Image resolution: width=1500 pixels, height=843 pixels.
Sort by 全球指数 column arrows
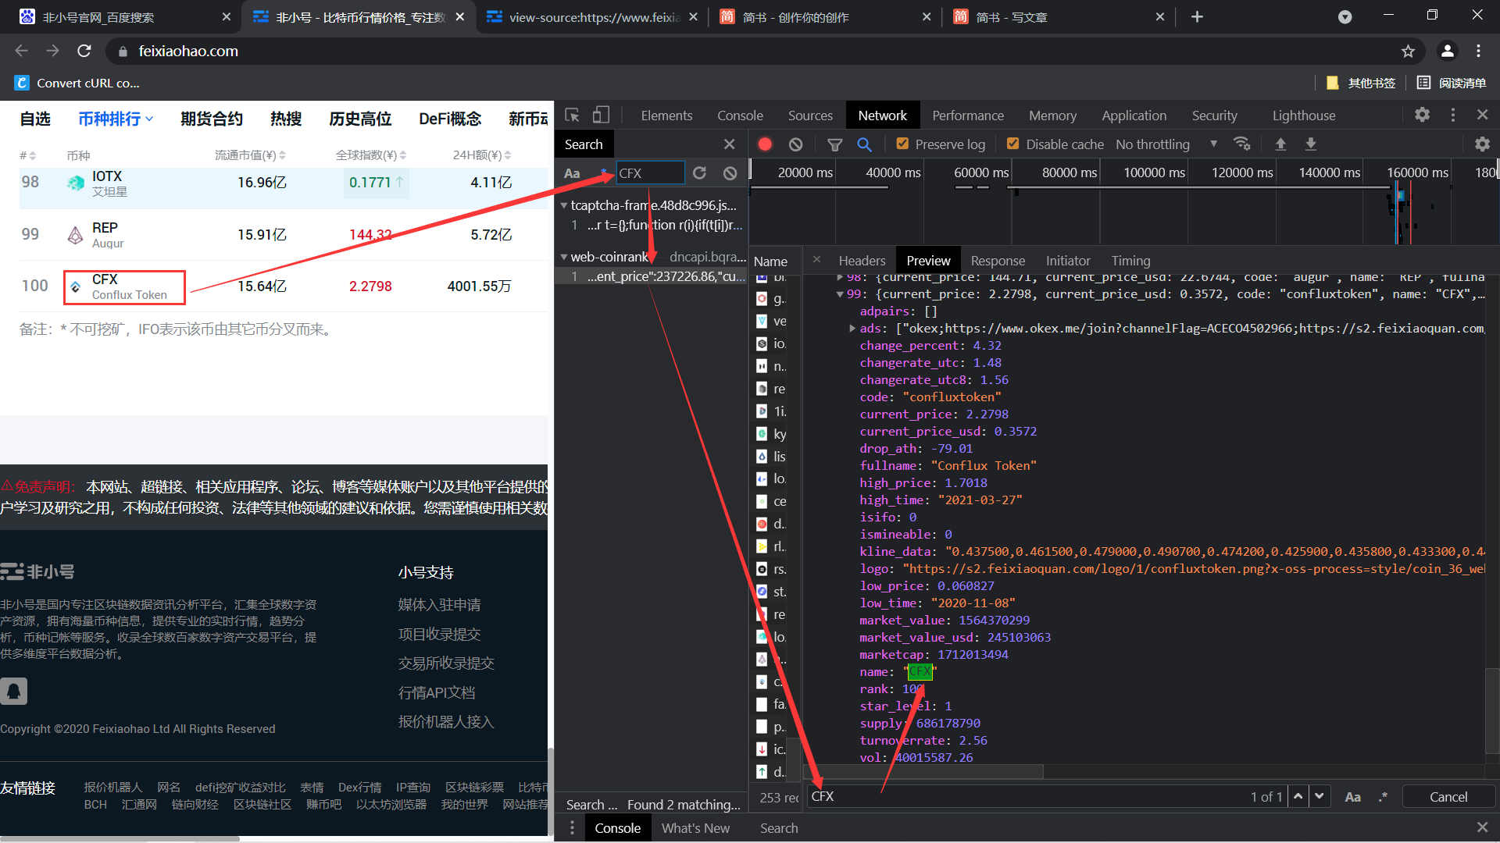tap(402, 155)
